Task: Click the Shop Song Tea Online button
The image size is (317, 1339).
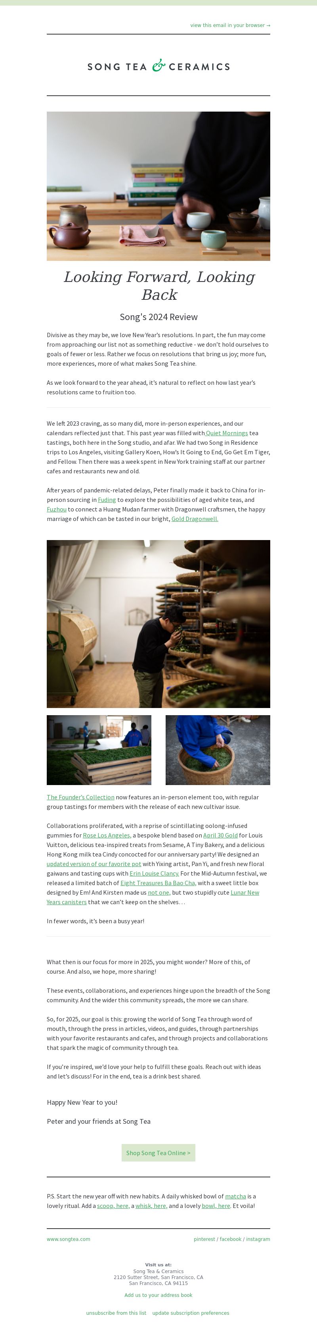Action: point(158,1153)
